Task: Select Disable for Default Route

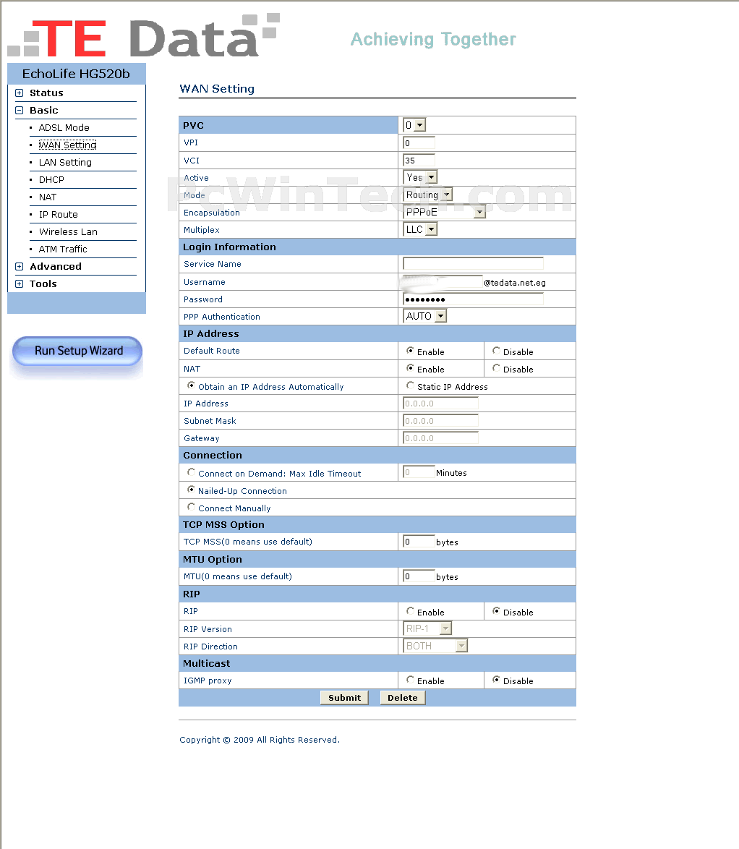Action: point(496,351)
